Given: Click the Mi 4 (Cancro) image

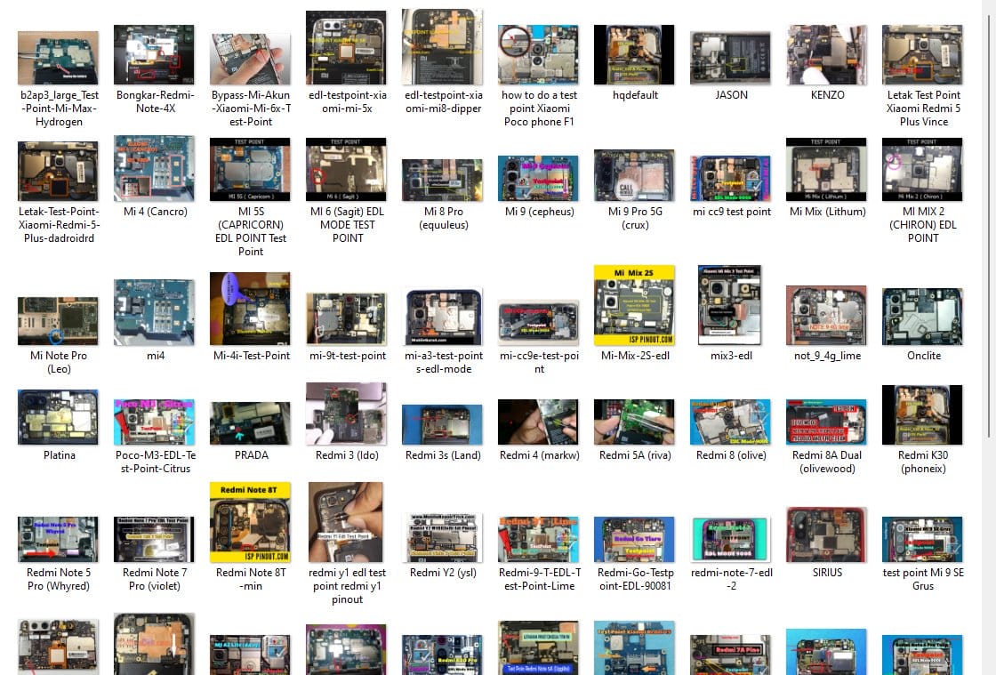Looking at the screenshot, I should 154,169.
